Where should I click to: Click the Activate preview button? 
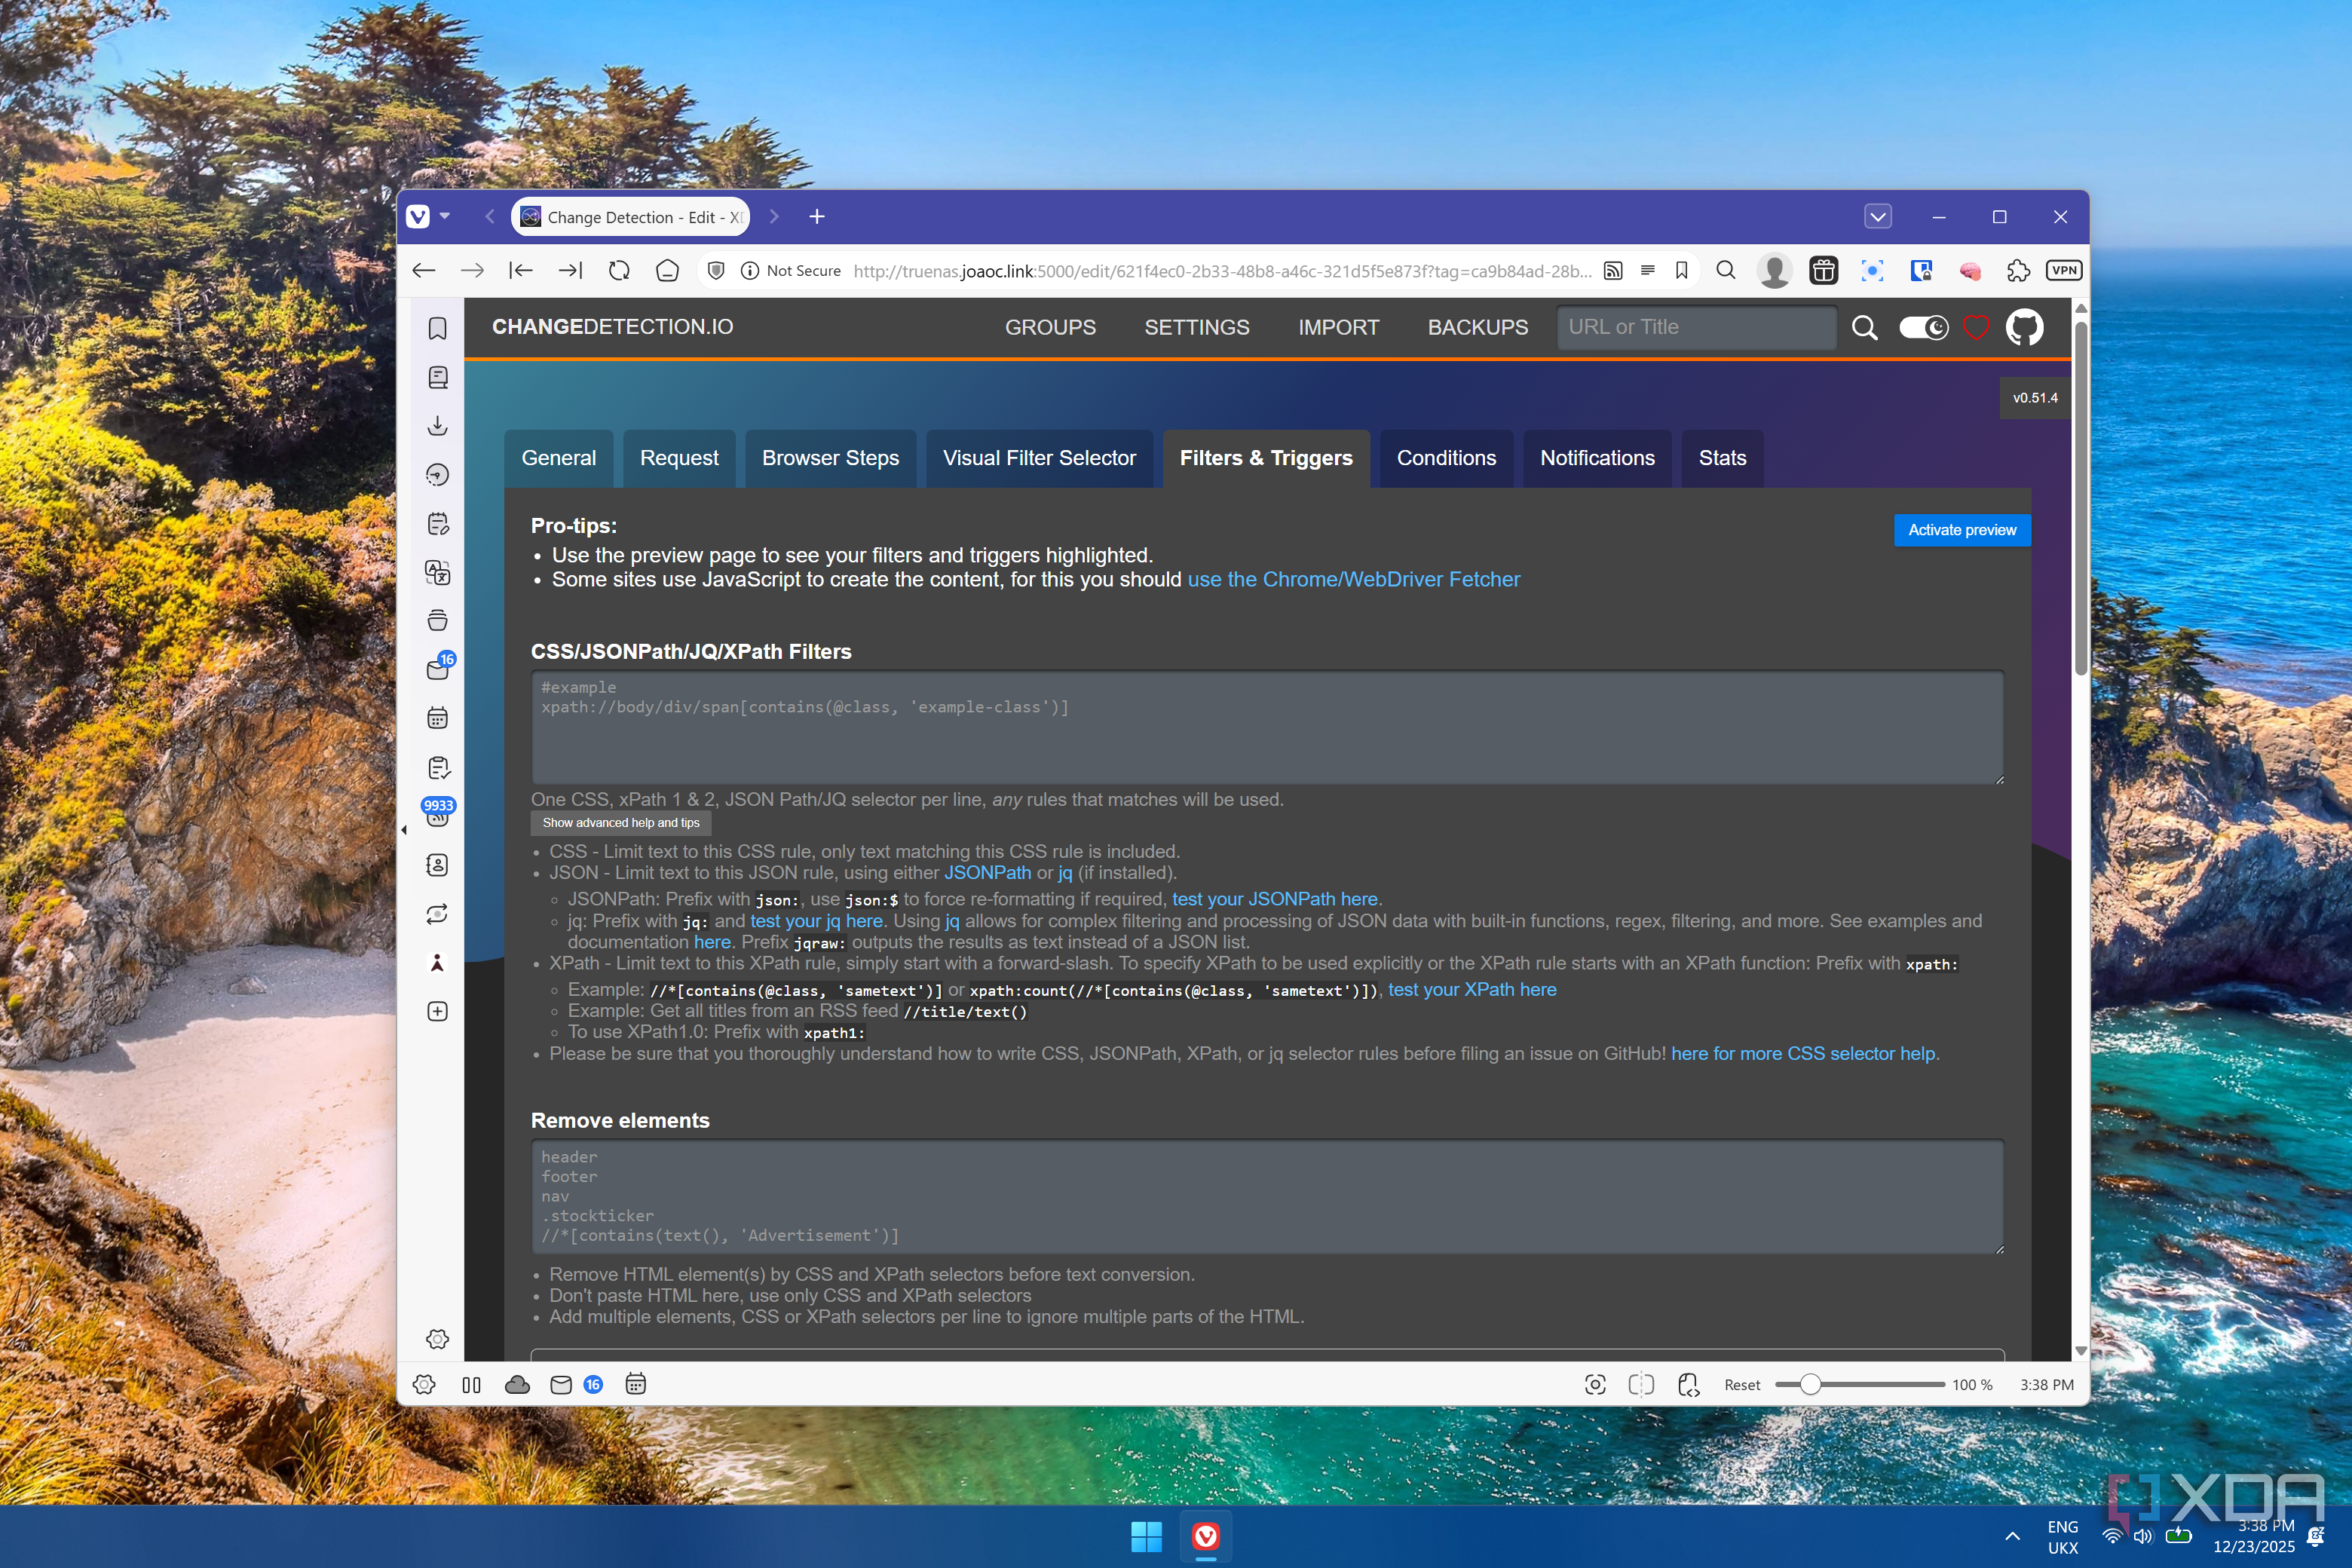click(1962, 530)
